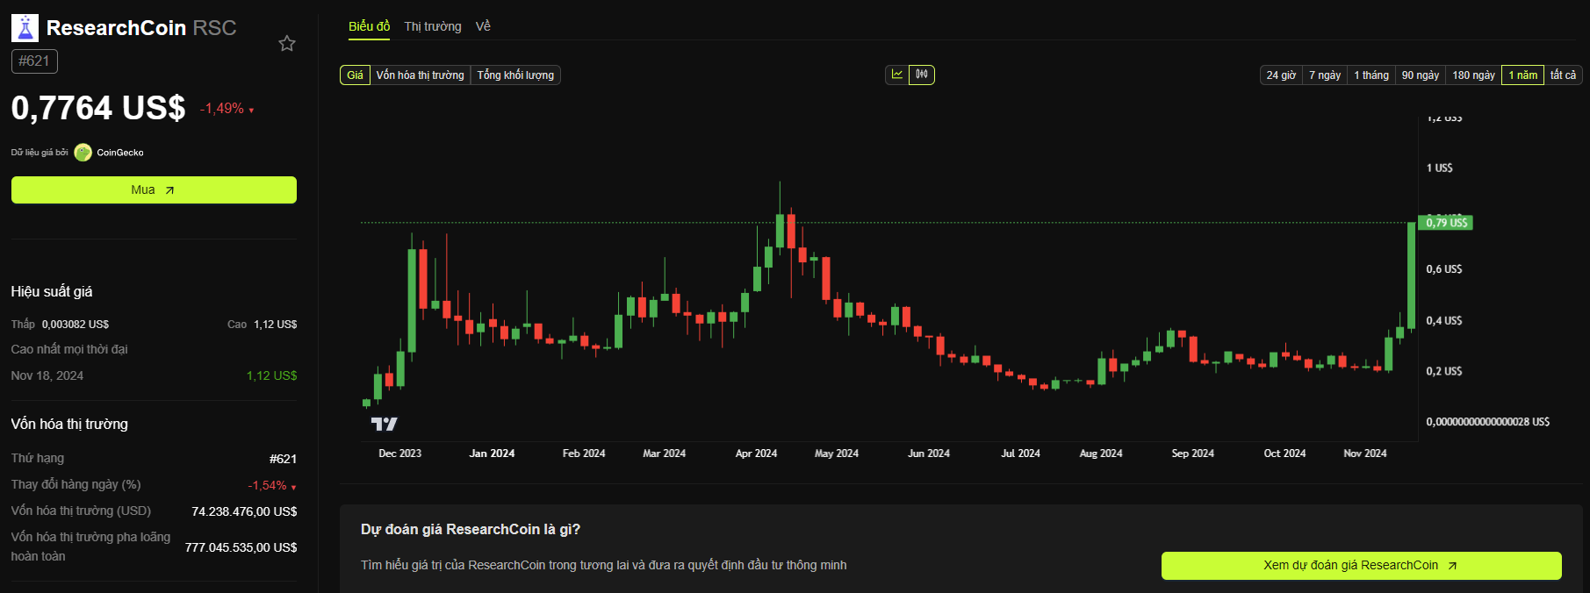Click Xem dự đoán giá ResearchCoin button
Screen dimensions: 1590x593
click(x=1361, y=566)
